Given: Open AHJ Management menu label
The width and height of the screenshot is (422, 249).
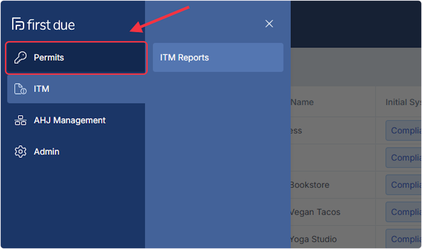Looking at the screenshot, I should pyautogui.click(x=70, y=120).
